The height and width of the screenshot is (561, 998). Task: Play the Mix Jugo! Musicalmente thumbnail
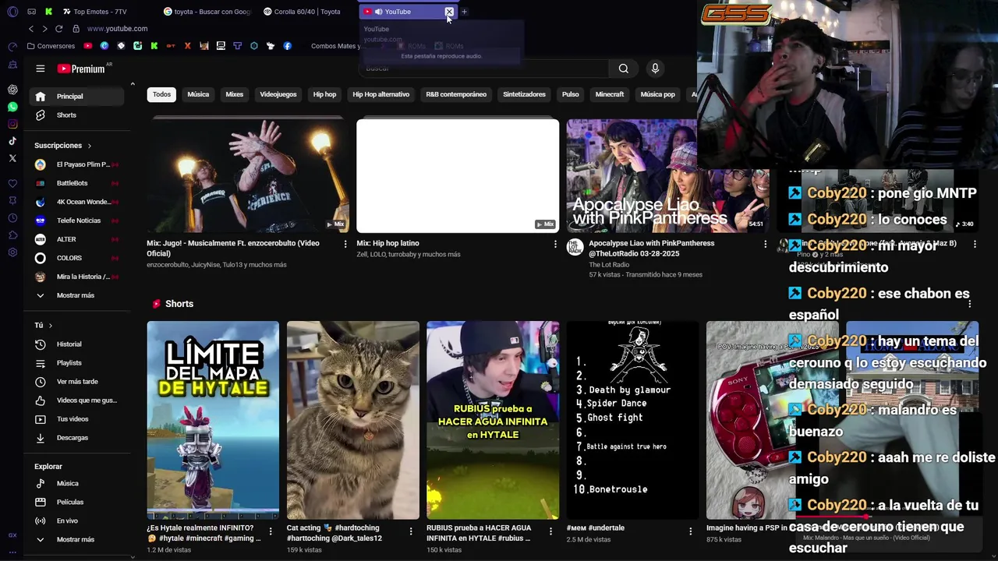[x=248, y=175]
